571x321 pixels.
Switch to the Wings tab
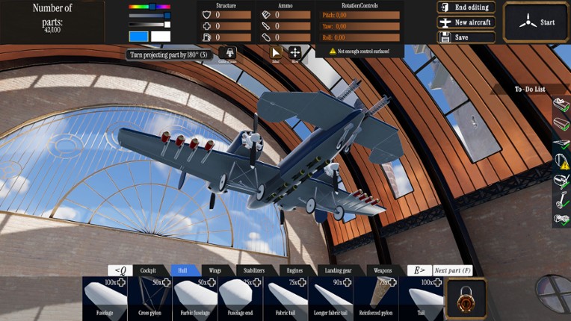[x=216, y=270]
